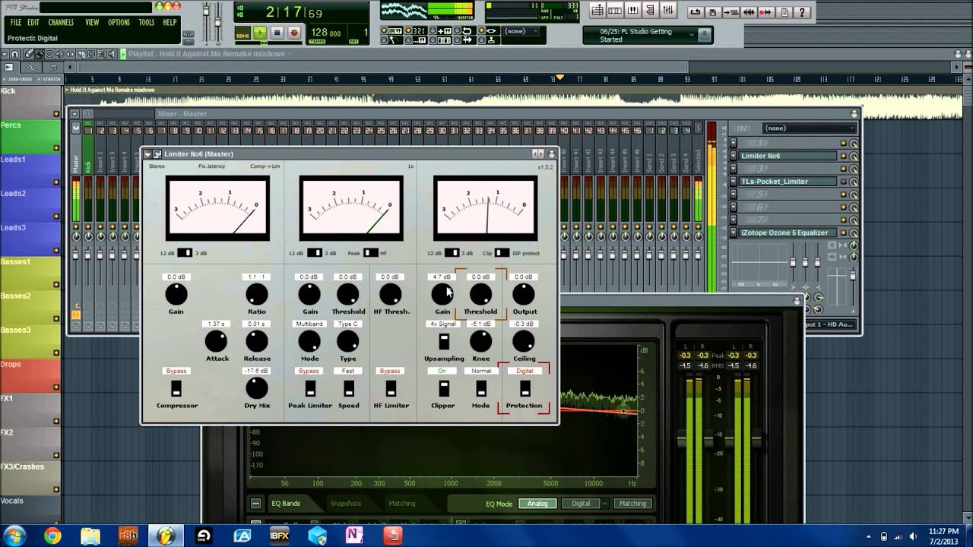Open the TOOLS menu
Image resolution: width=973 pixels, height=547 pixels.
tap(147, 23)
